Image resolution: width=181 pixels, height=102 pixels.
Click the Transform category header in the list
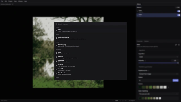(59, 50)
